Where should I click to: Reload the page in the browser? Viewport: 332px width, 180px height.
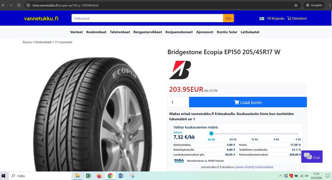point(19,5)
